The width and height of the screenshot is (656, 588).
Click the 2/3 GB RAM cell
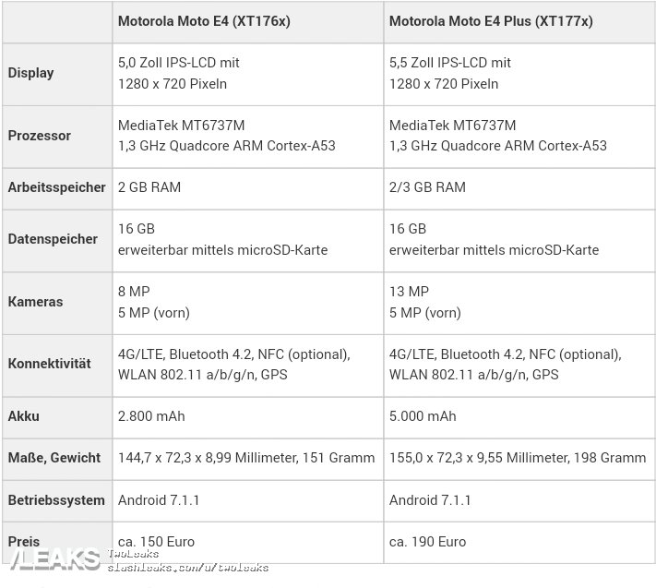pos(427,187)
